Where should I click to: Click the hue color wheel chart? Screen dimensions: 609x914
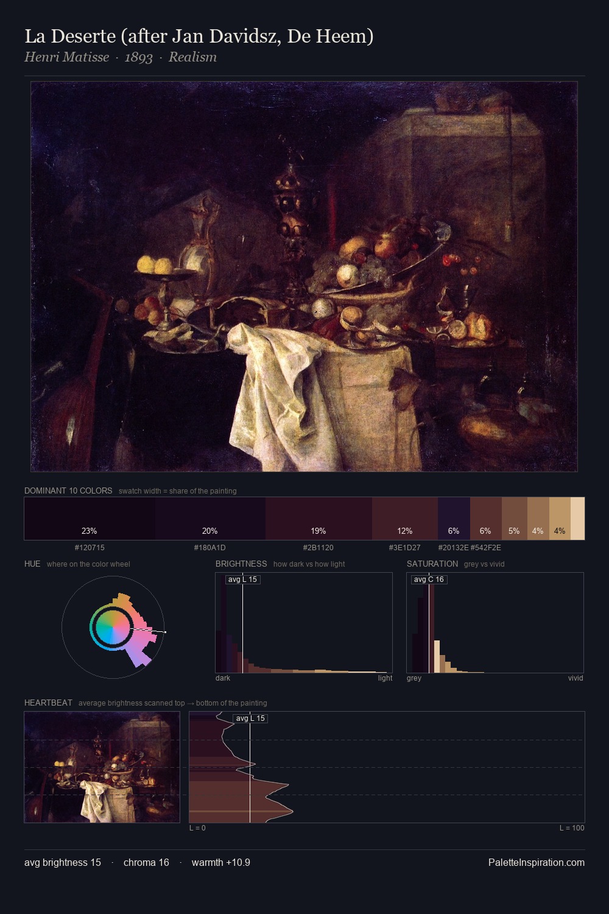pyautogui.click(x=113, y=627)
